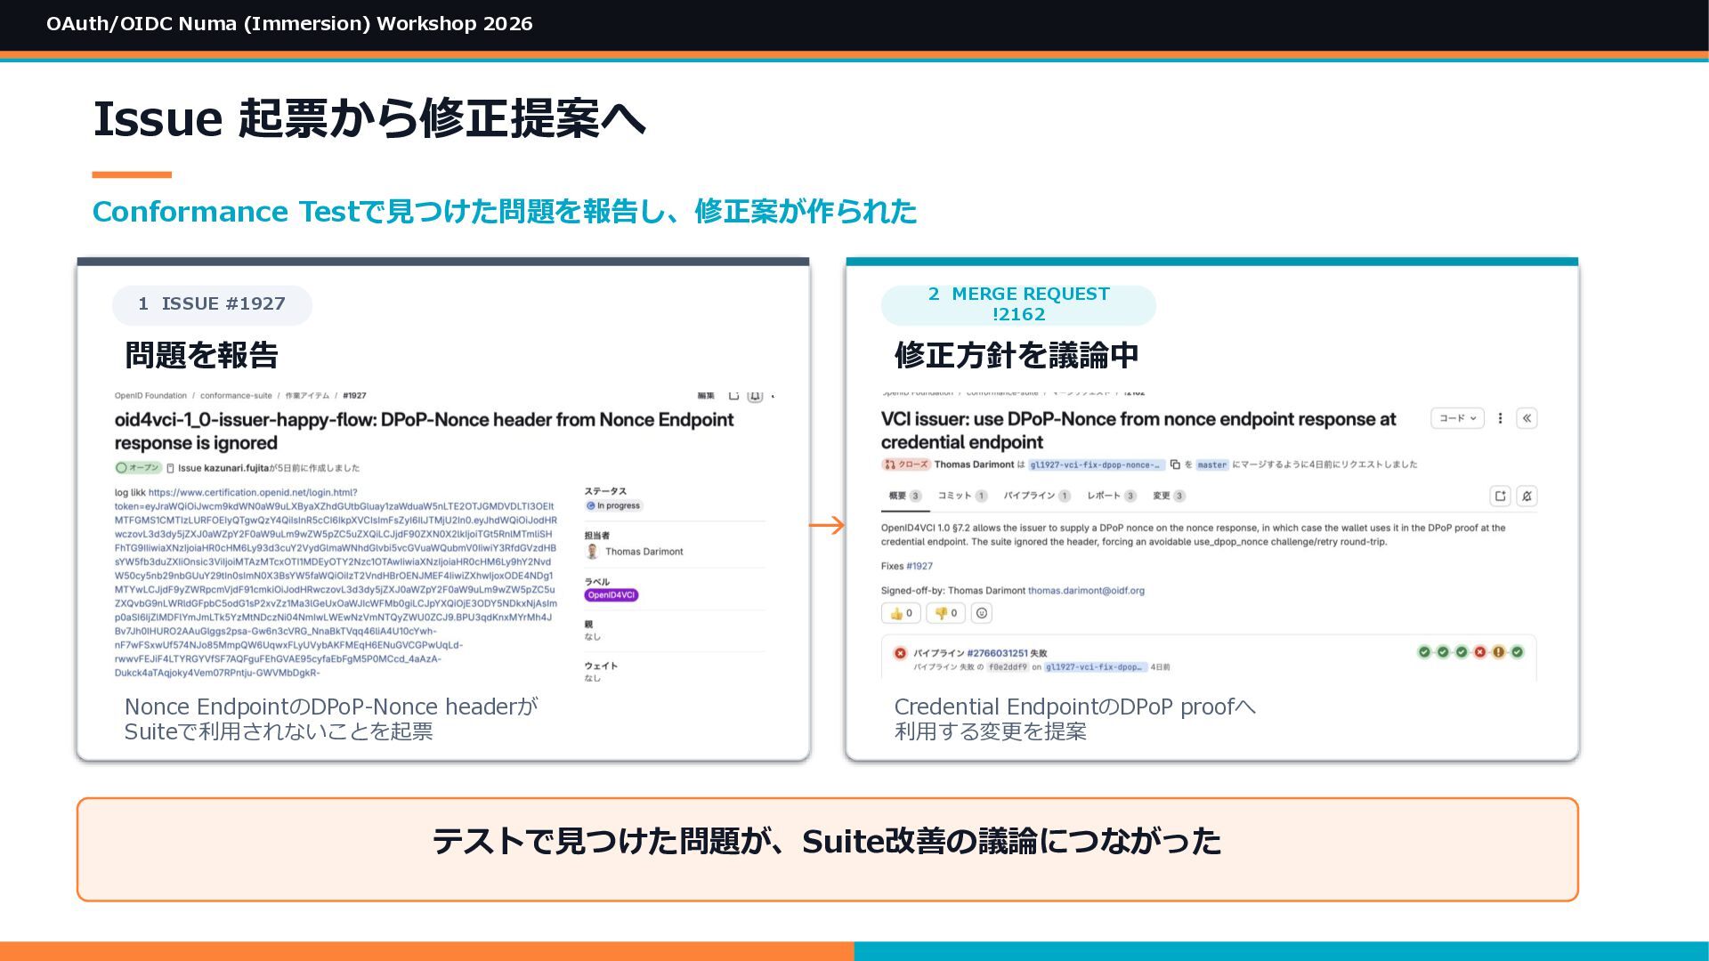Click the red failed pipeline status icon
This screenshot has height=961, width=1709.
900,653
